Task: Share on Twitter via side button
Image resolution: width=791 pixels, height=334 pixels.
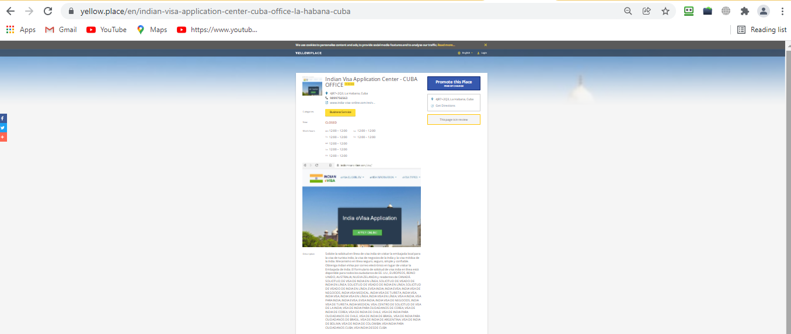Action: pyautogui.click(x=3, y=128)
